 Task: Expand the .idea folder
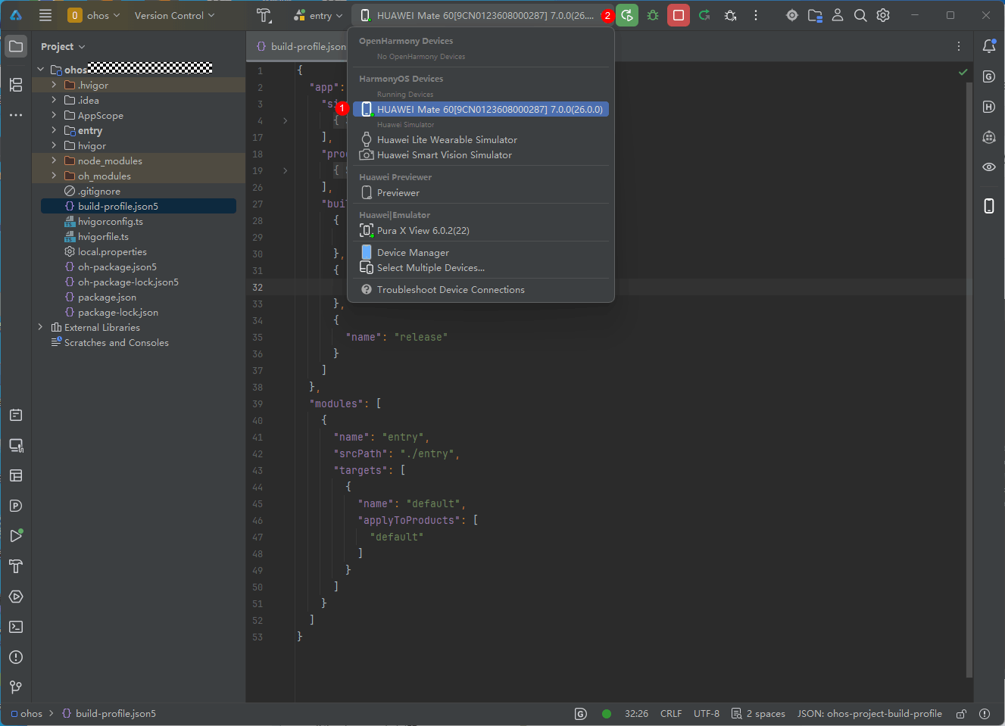(x=54, y=100)
